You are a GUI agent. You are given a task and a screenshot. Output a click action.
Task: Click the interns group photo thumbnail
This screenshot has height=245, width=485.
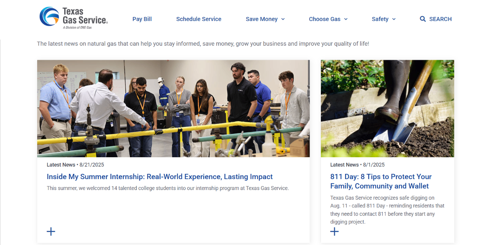click(x=173, y=108)
